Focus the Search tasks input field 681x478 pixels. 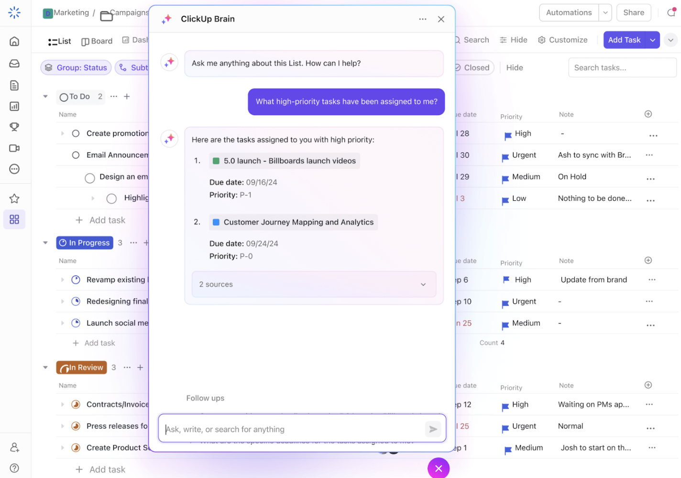click(x=622, y=68)
